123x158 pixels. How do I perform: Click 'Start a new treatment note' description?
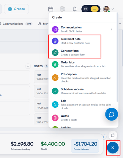(75, 43)
